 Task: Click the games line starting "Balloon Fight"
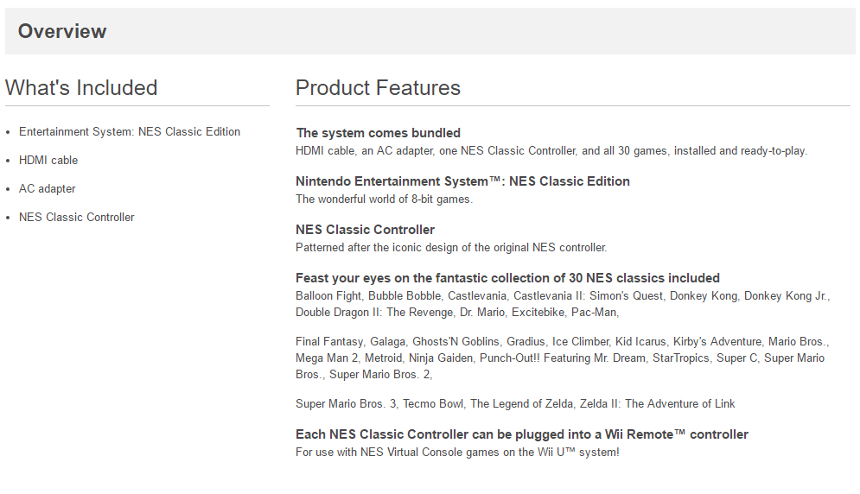[x=562, y=295]
